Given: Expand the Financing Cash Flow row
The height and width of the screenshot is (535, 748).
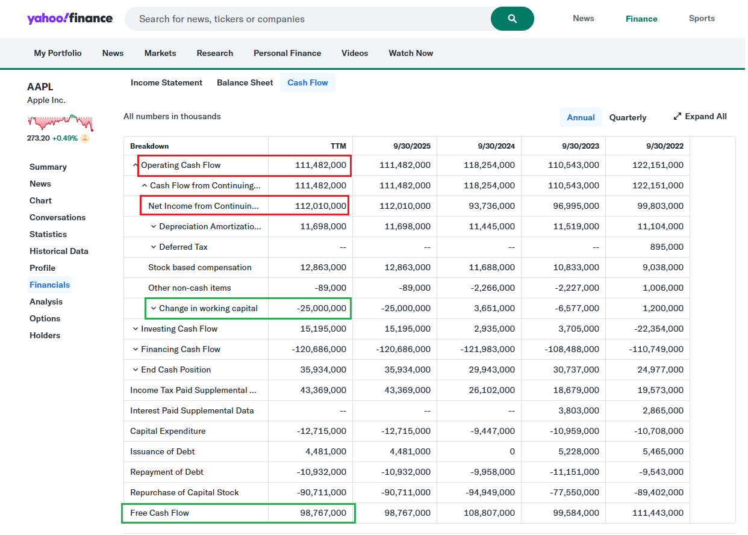Looking at the screenshot, I should click(136, 350).
